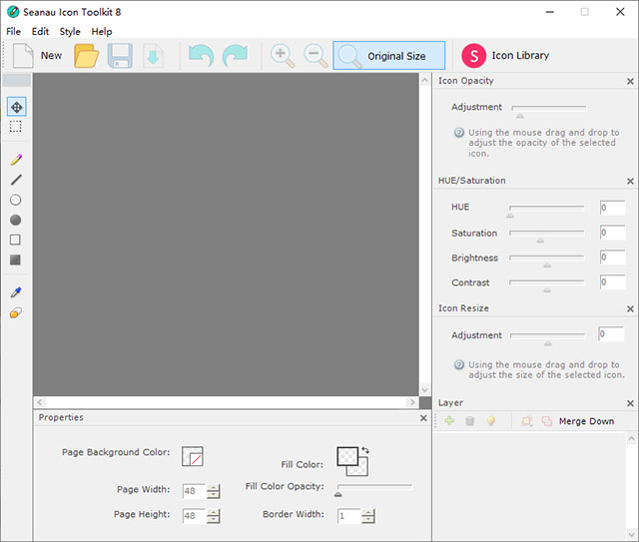Open the Icon Library

click(505, 56)
